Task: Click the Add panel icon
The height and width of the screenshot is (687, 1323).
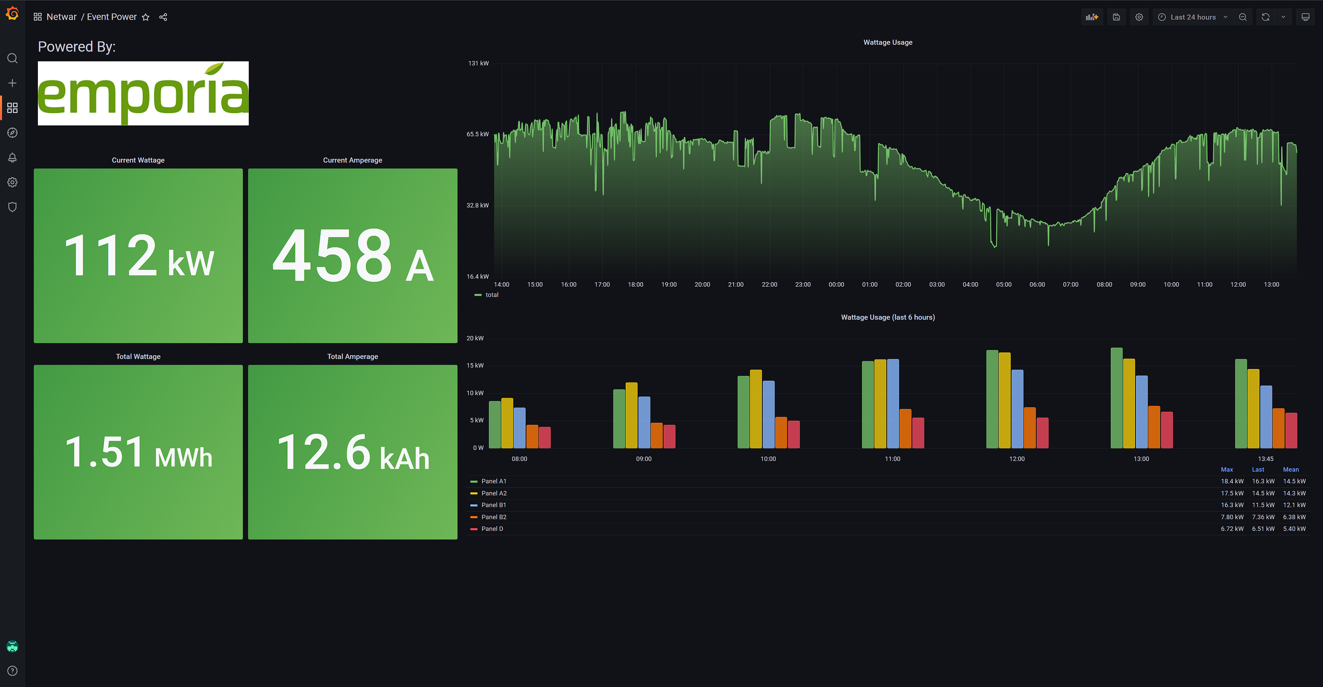Action: point(1091,17)
